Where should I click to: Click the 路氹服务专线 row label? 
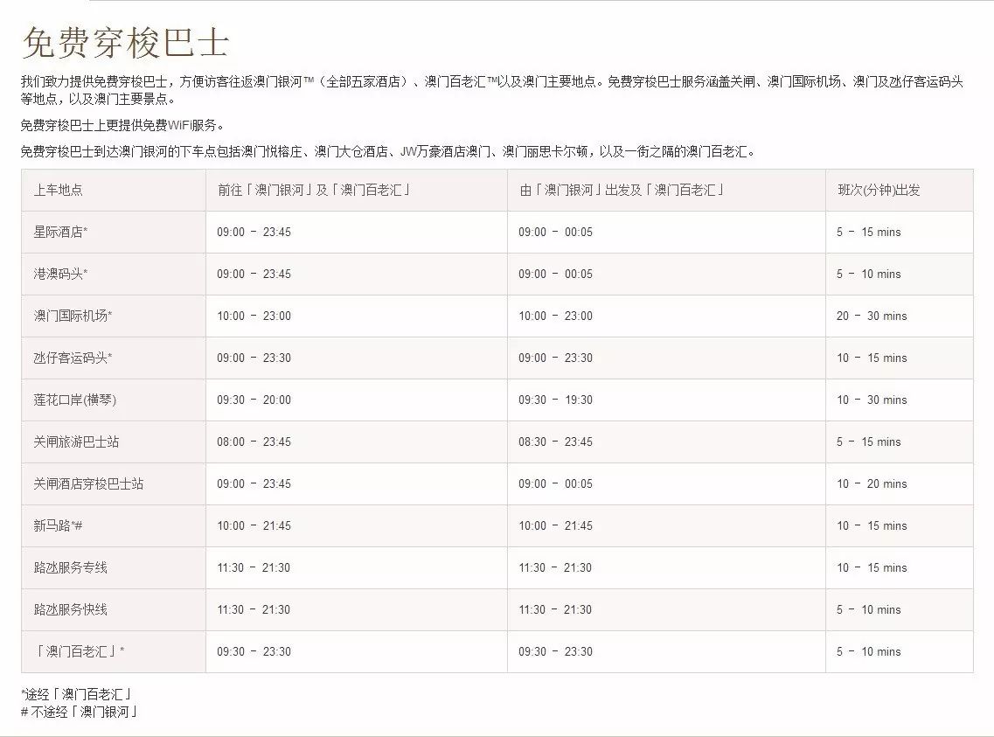(x=70, y=567)
